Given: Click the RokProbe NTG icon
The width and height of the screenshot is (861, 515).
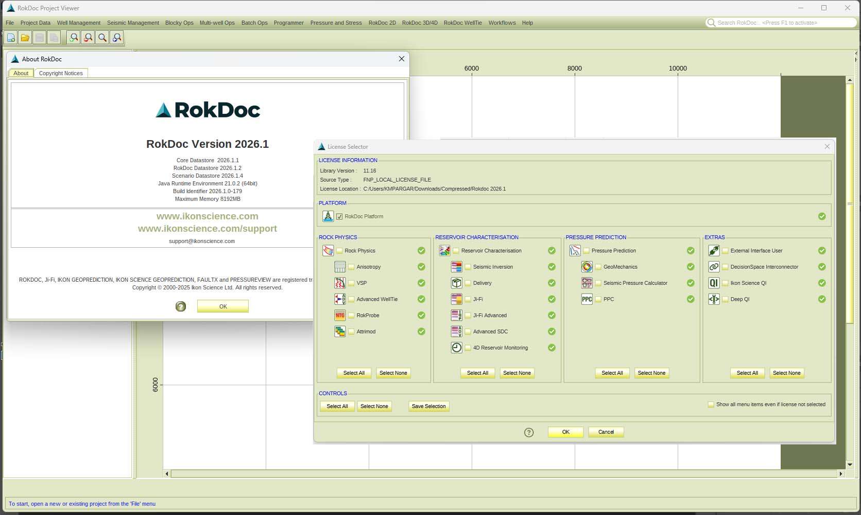Looking at the screenshot, I should pos(340,315).
